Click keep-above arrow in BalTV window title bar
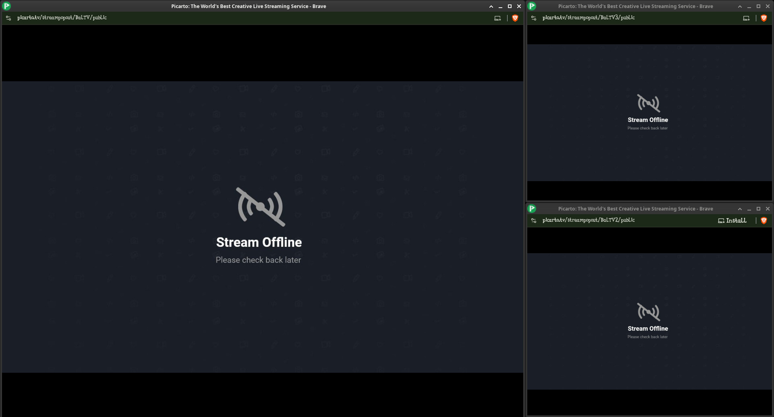Image resolution: width=774 pixels, height=417 pixels. [x=491, y=6]
